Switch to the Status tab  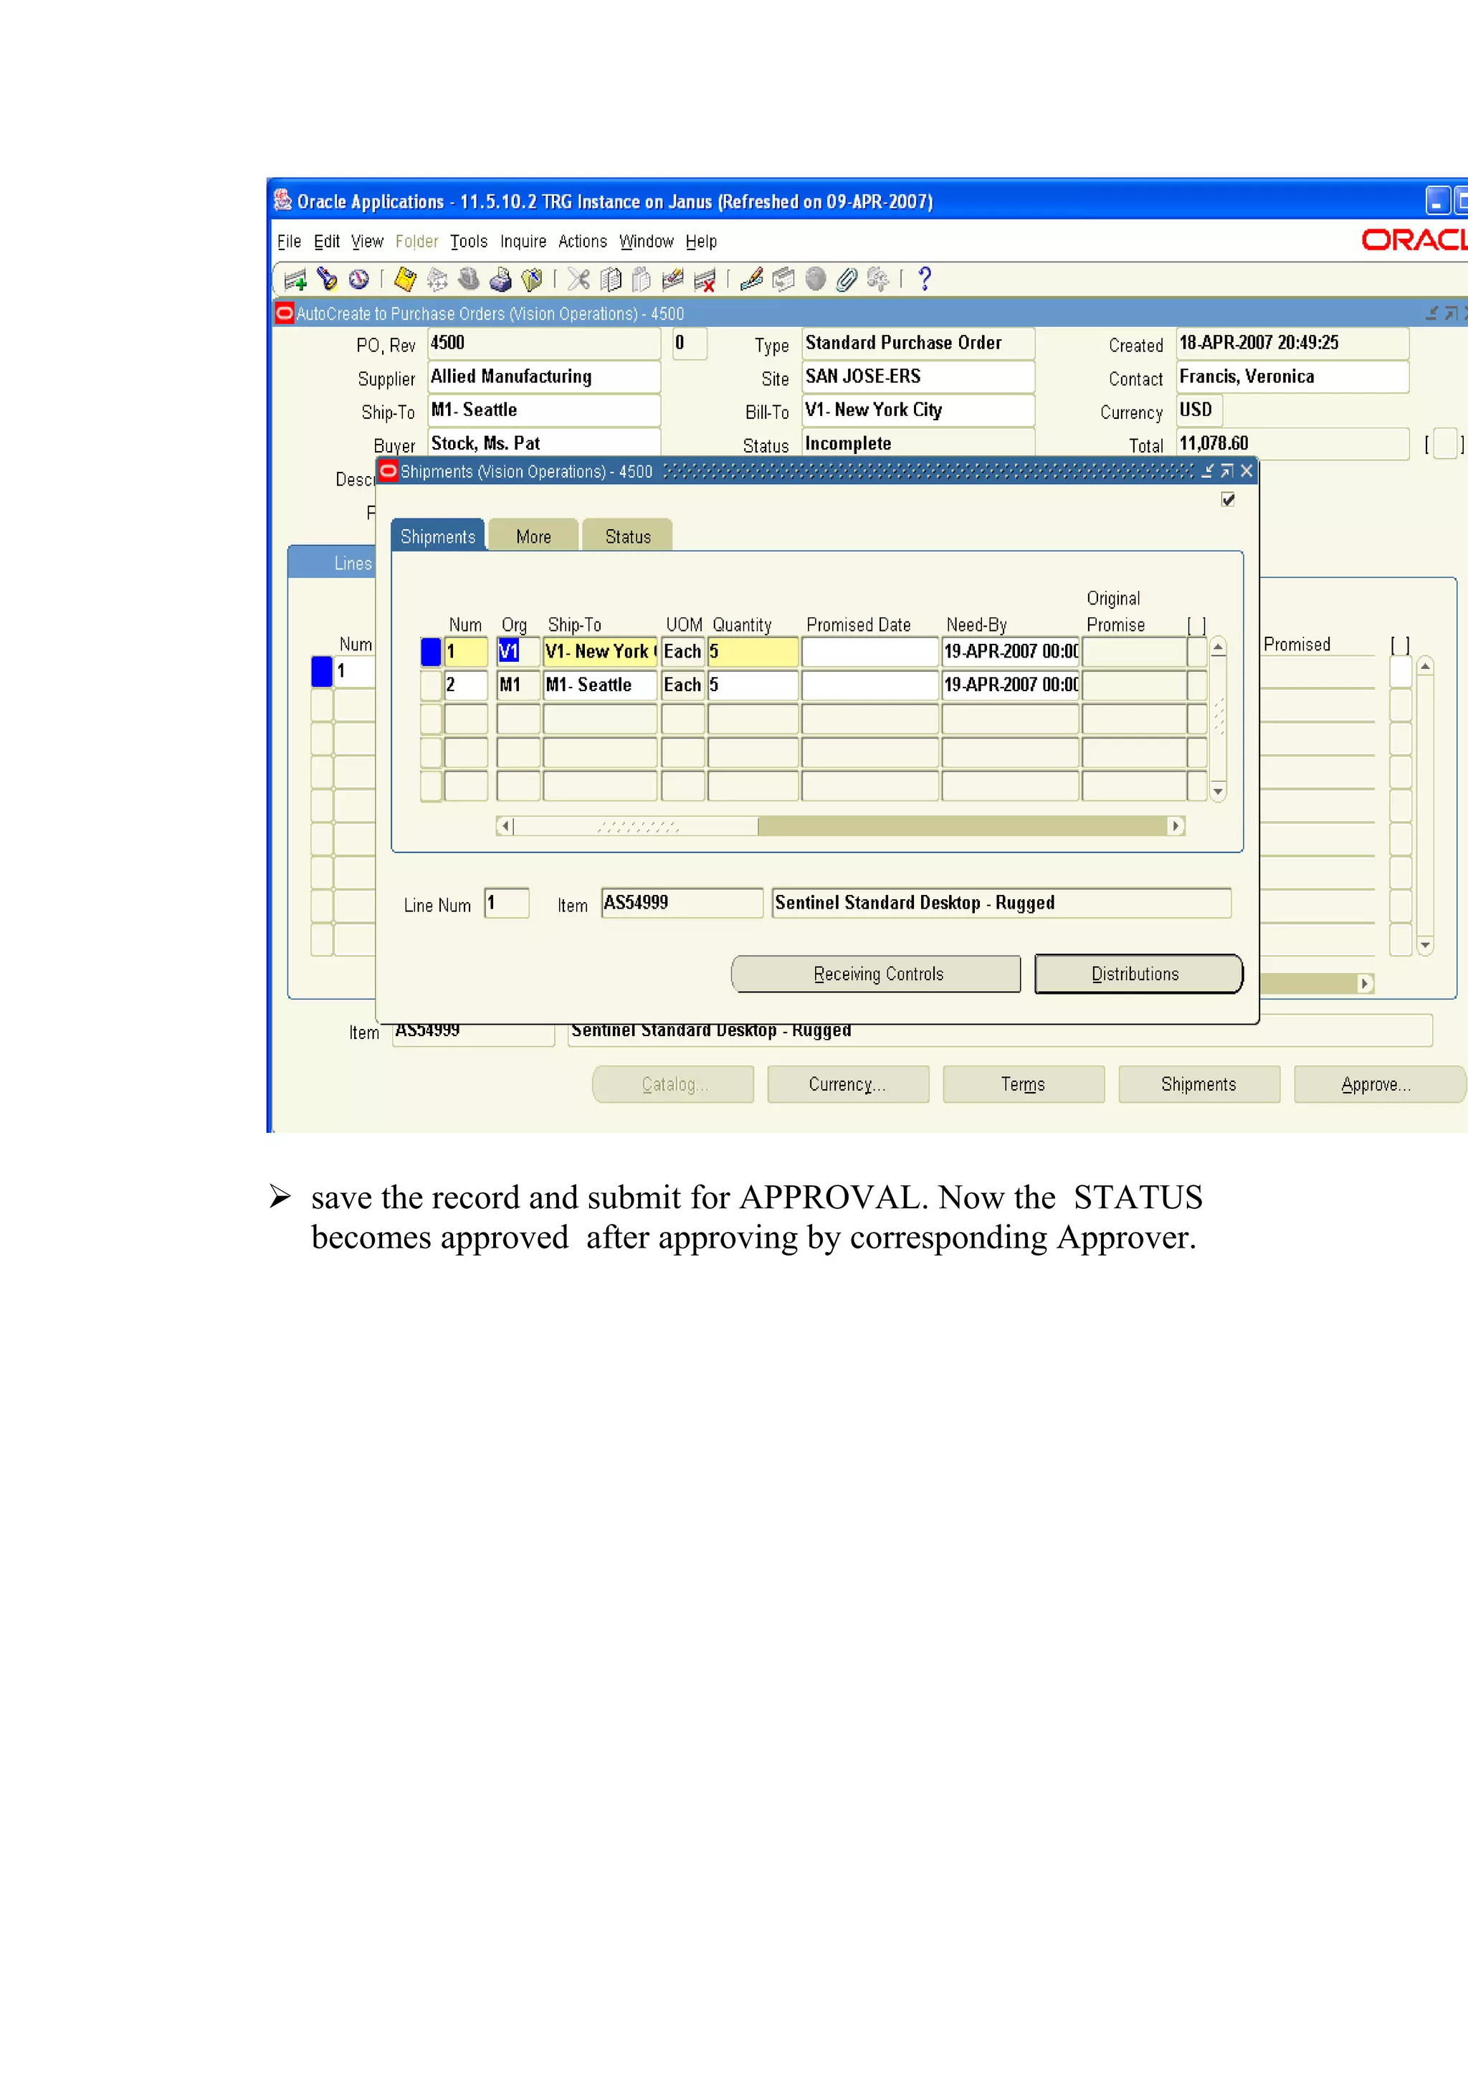[x=628, y=536]
